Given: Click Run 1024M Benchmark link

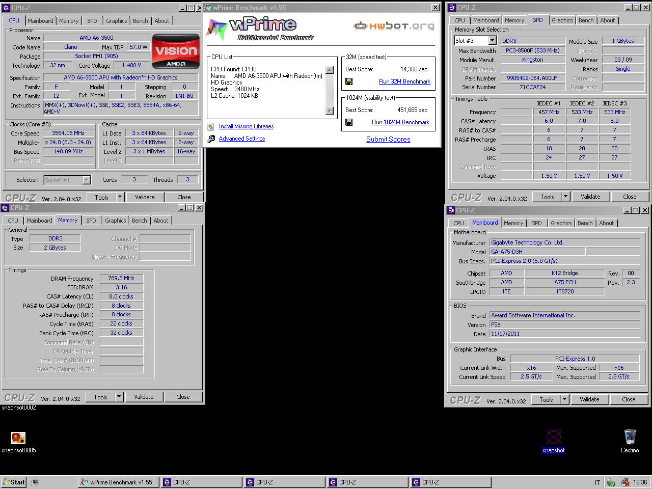Looking at the screenshot, I should coord(400,122).
